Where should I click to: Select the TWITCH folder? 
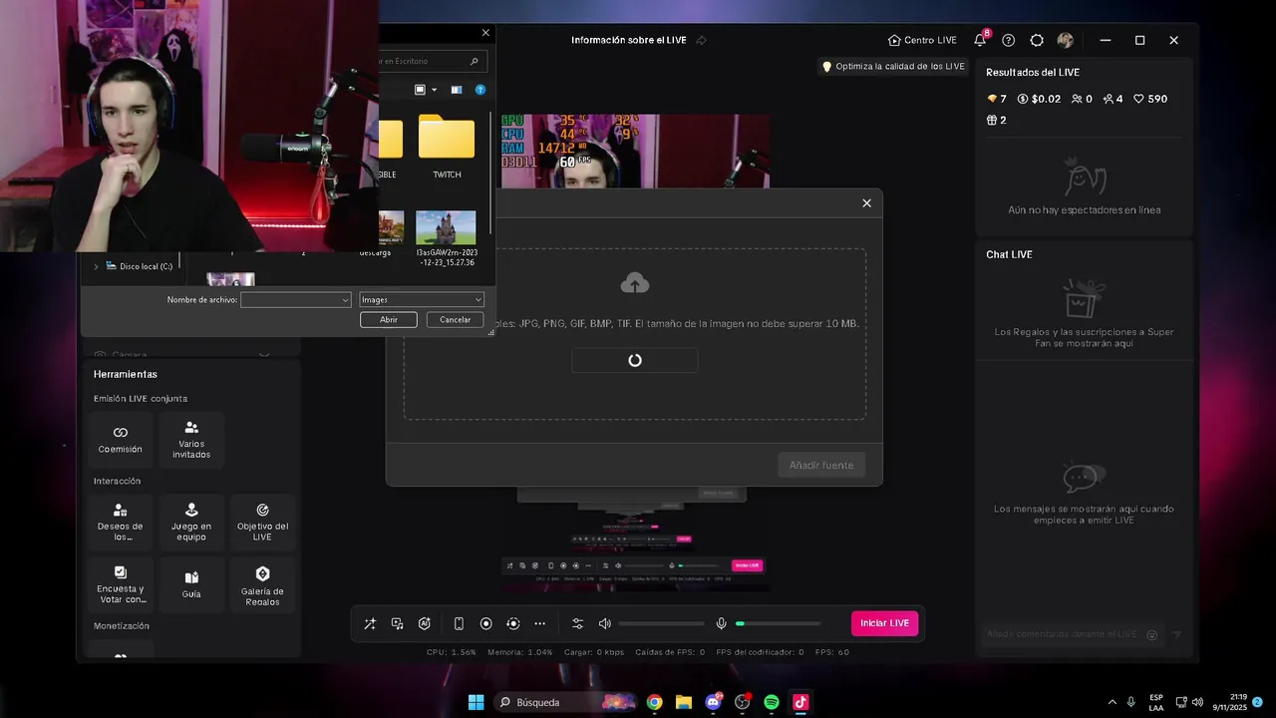(447, 147)
